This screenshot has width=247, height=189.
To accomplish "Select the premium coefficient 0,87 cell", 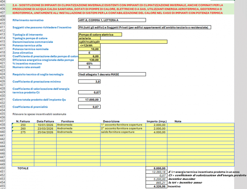I will [x=89, y=107].
